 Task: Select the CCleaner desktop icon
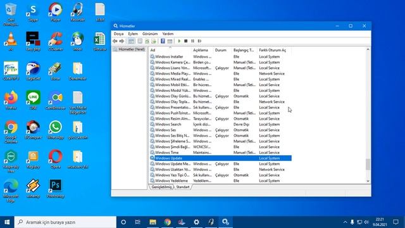click(56, 41)
